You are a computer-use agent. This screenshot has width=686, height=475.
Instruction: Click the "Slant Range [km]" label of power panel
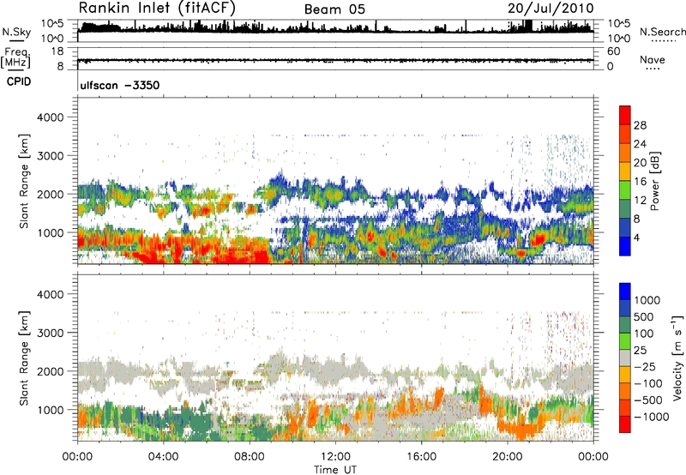click(24, 181)
